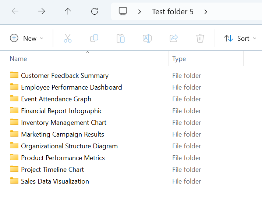The height and width of the screenshot is (199, 262).
Task: Click the Rename icon in toolbar
Action: pos(147,38)
